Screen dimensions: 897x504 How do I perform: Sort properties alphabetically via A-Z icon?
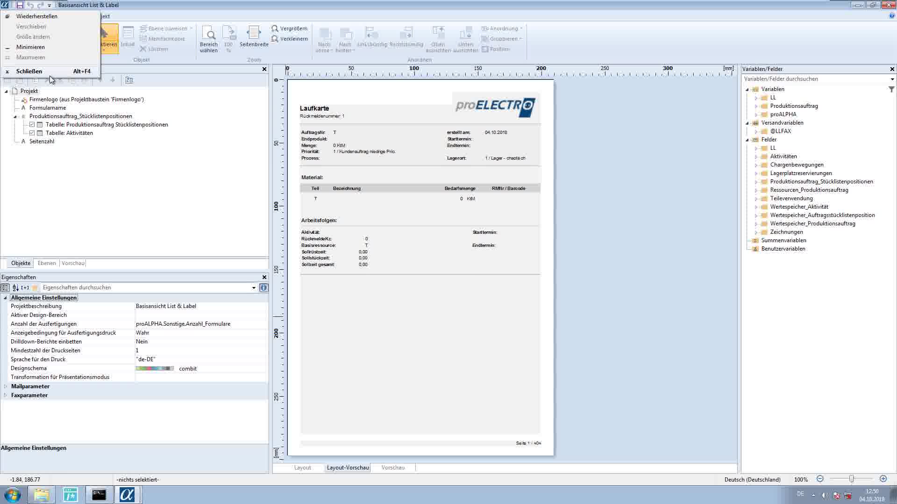pos(15,288)
